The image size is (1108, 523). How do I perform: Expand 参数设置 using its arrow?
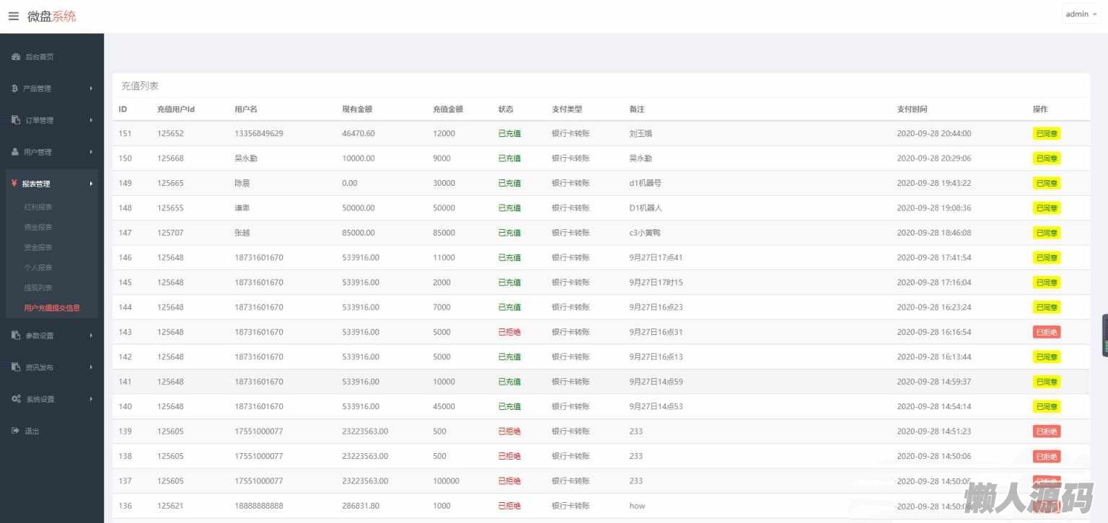pyautogui.click(x=91, y=336)
